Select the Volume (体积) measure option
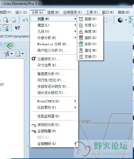134x159 pixels. click(90, 44)
